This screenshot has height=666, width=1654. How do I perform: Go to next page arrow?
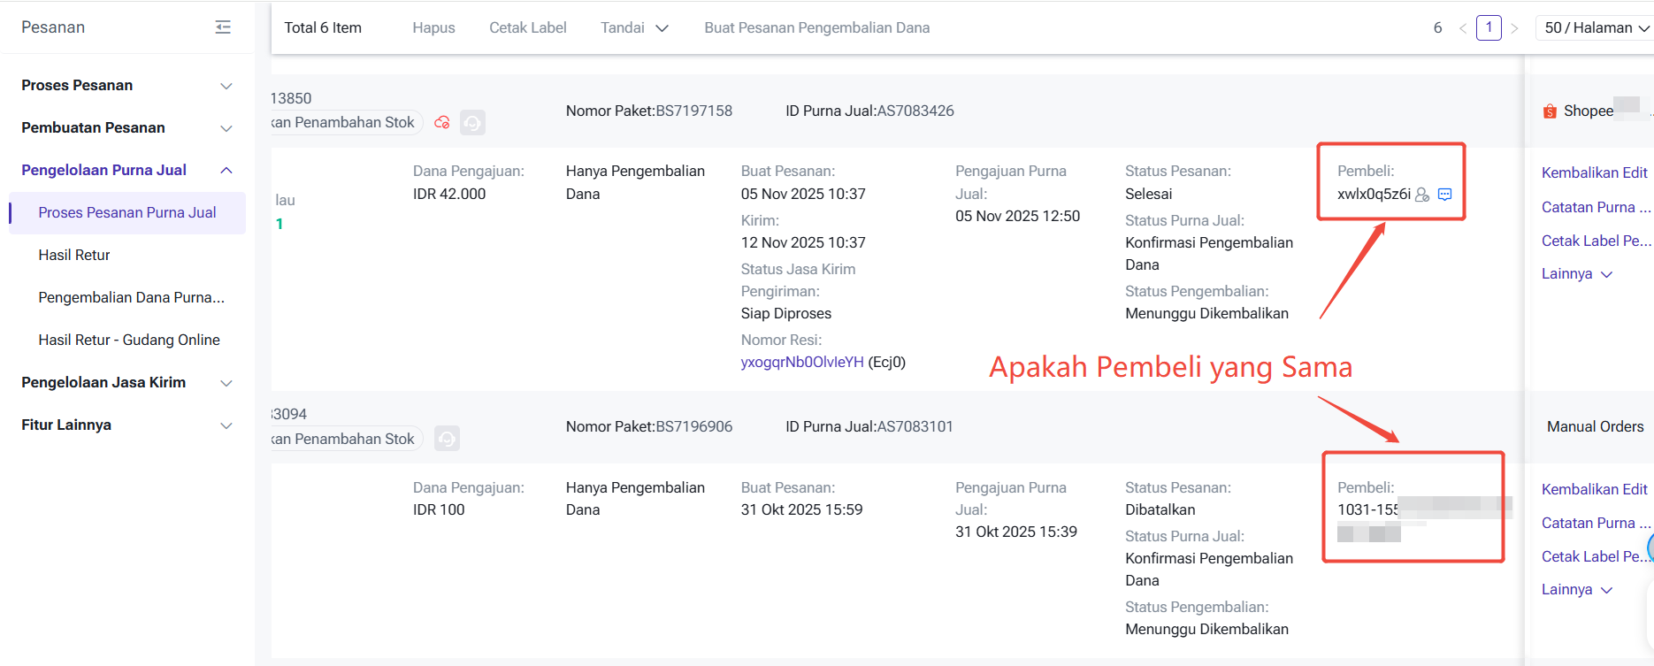click(1514, 28)
